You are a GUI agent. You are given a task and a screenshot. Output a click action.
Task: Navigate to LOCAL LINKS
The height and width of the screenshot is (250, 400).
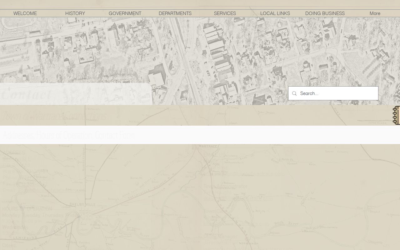(275, 13)
